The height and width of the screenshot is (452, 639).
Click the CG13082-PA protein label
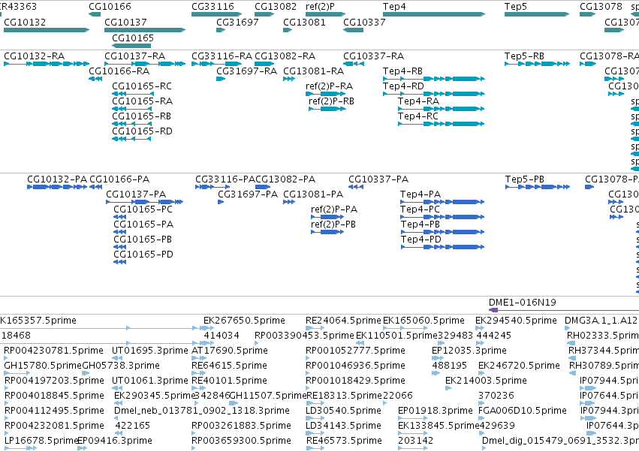(x=285, y=179)
